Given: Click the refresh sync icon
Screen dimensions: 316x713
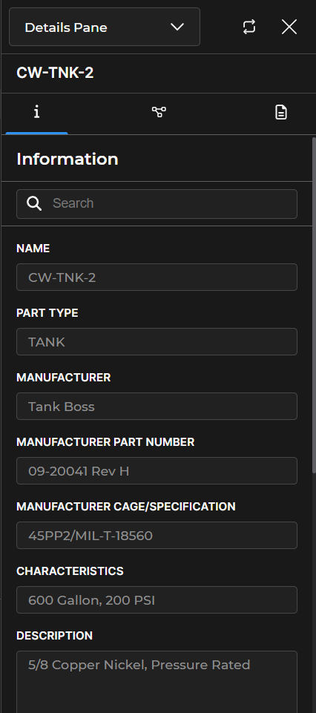Looking at the screenshot, I should (249, 27).
